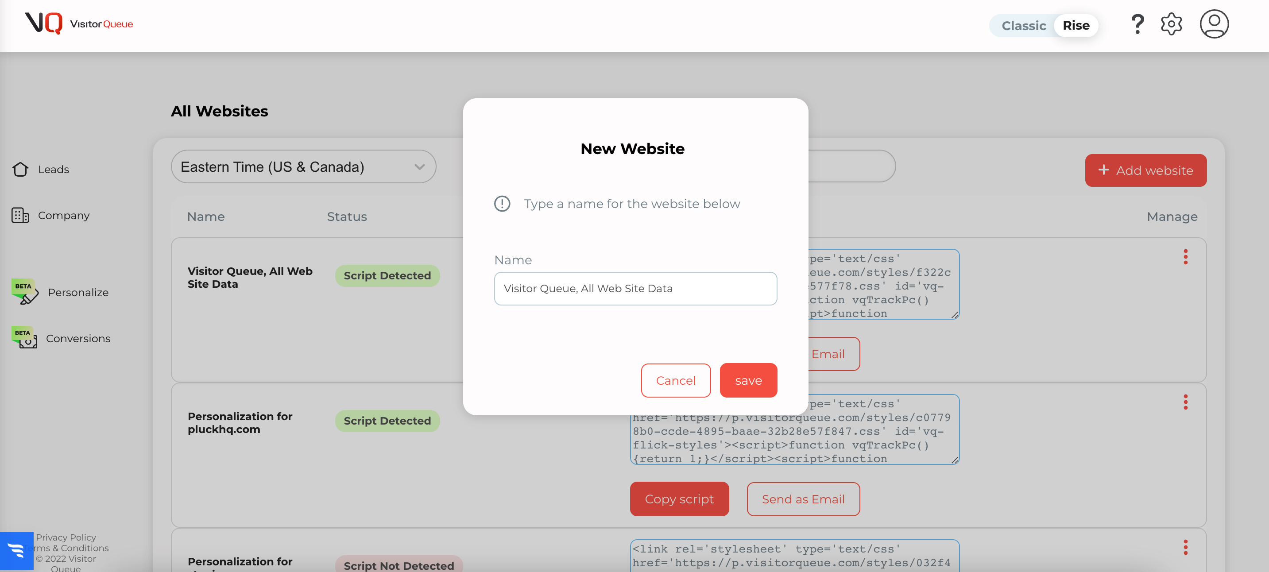Image resolution: width=1269 pixels, height=572 pixels.
Task: Open the user profile icon
Action: [x=1215, y=23]
